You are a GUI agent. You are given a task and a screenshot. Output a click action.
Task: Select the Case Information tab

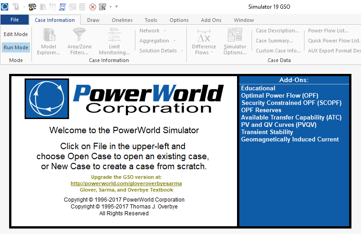tap(55, 20)
